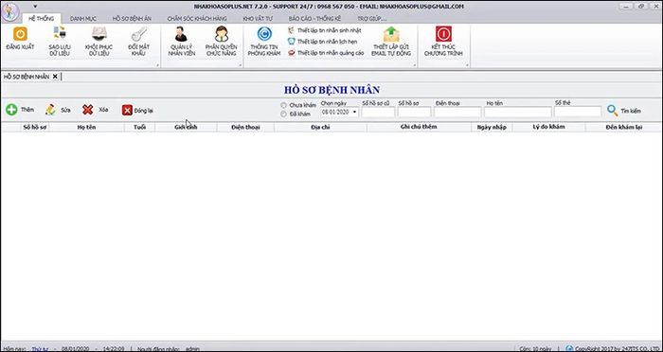
Task: Click the Còn 10 ngày status text
Action: [535, 349]
